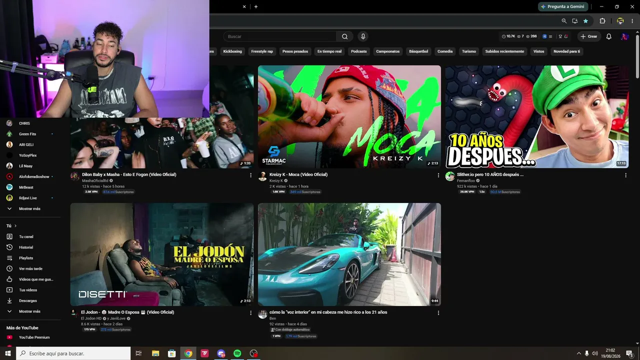Screen dimensions: 640x360
Task: Click the YouTube search magnifier button
Action: [x=344, y=36]
